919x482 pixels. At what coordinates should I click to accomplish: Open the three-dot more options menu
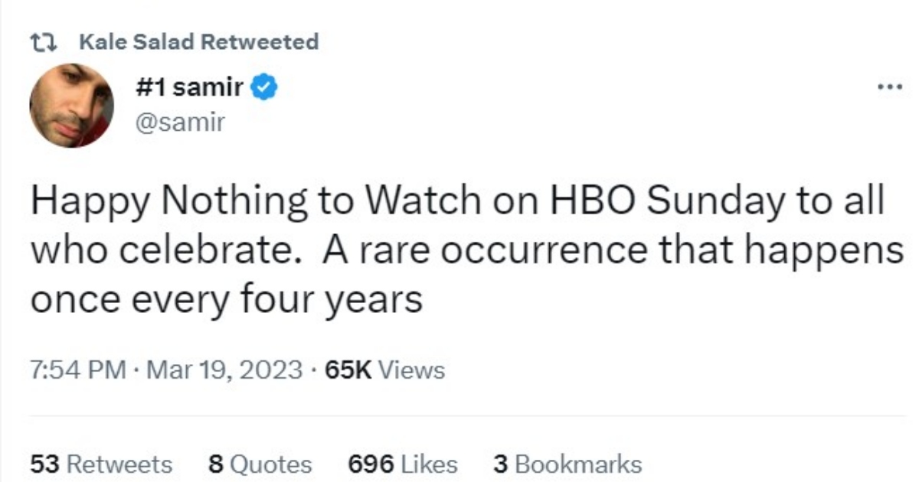tap(890, 88)
